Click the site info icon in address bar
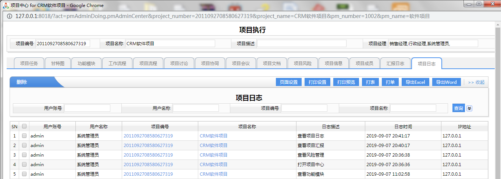Screen dimensions: 501x179 coord(9,16)
